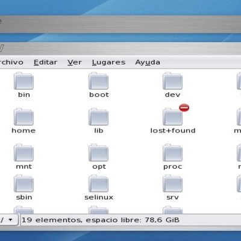Click the 'opt' folder name label
Image resolution: width=241 pixels, height=241 pixels.
pyautogui.click(x=99, y=167)
